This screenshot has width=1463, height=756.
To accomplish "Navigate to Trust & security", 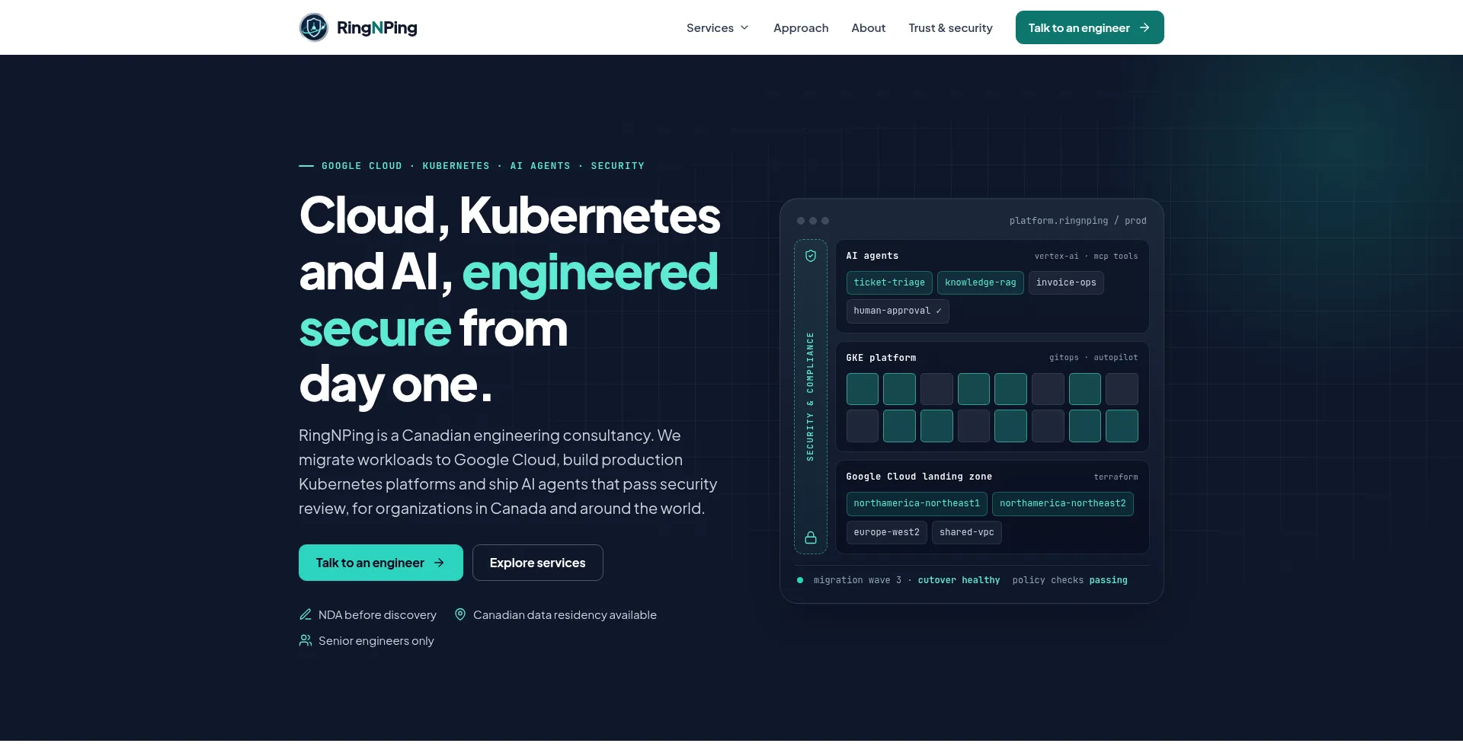I will click(x=950, y=27).
